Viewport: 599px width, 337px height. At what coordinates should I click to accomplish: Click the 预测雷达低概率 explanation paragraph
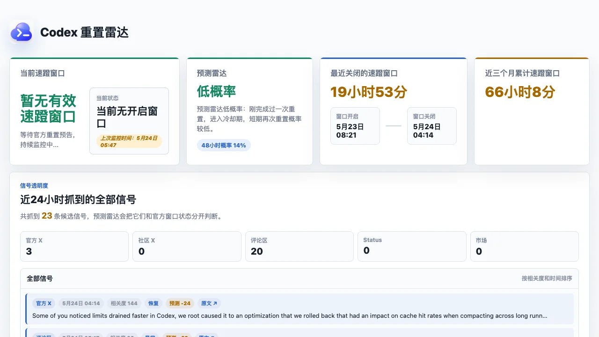point(249,119)
